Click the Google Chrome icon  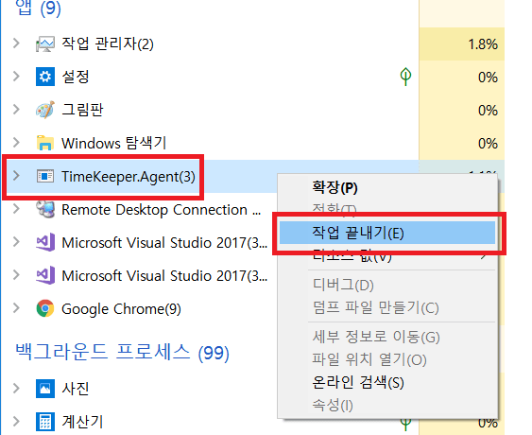tap(45, 308)
